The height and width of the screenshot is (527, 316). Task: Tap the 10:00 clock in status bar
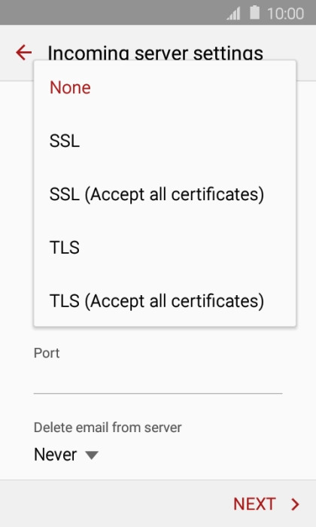click(x=285, y=14)
